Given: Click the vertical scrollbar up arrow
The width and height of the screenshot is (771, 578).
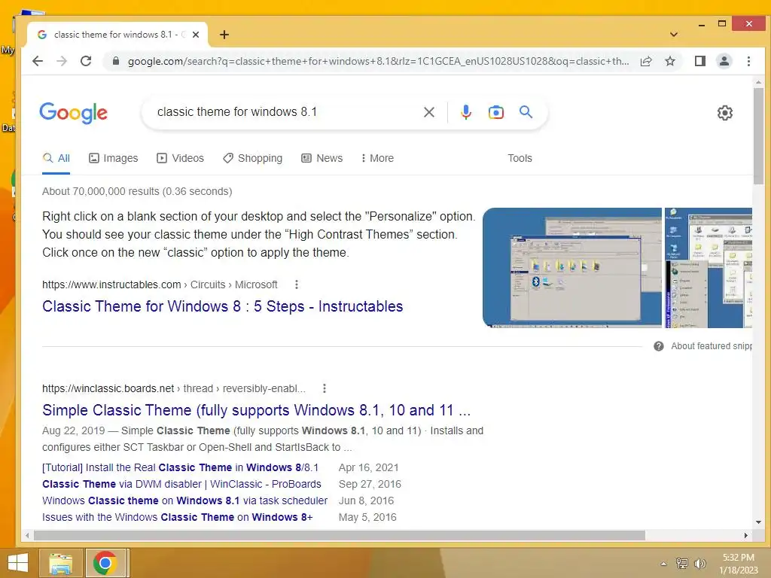Looking at the screenshot, I should [759, 82].
